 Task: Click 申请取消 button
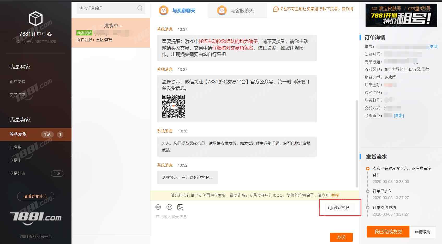pyautogui.click(x=423, y=232)
